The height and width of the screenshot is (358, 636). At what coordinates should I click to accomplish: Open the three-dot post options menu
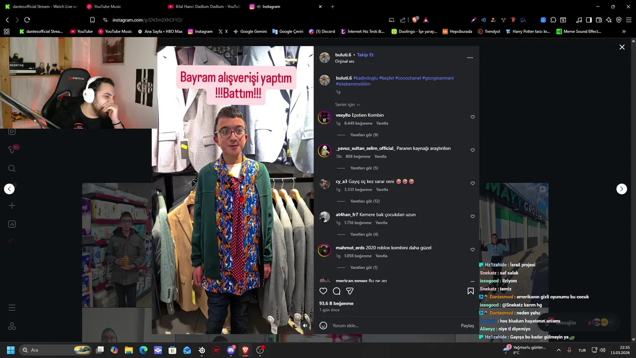[x=470, y=58]
